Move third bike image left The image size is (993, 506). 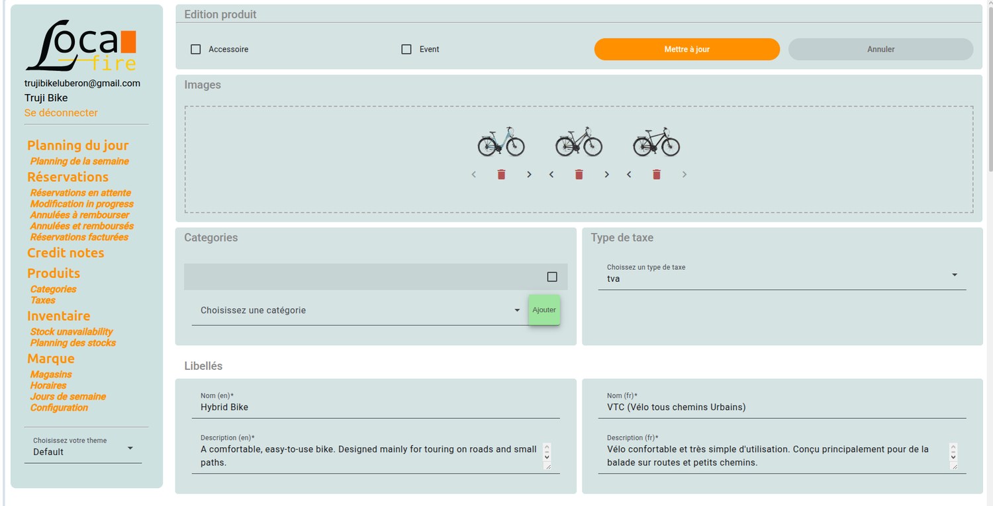628,175
